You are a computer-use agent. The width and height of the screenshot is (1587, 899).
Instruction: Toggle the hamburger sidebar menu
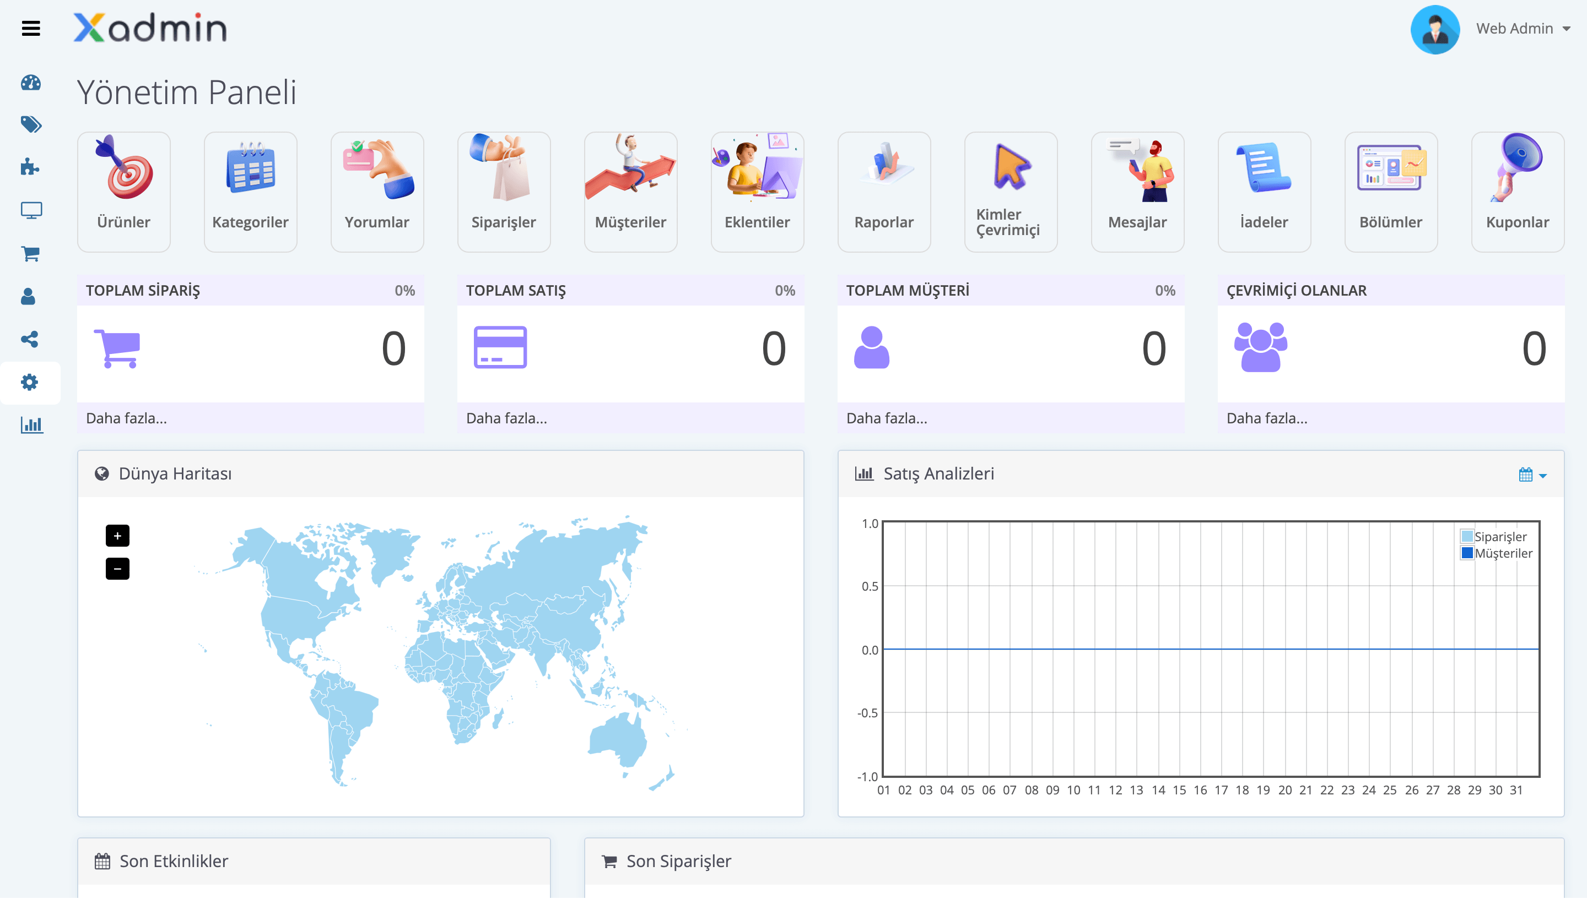pos(31,29)
